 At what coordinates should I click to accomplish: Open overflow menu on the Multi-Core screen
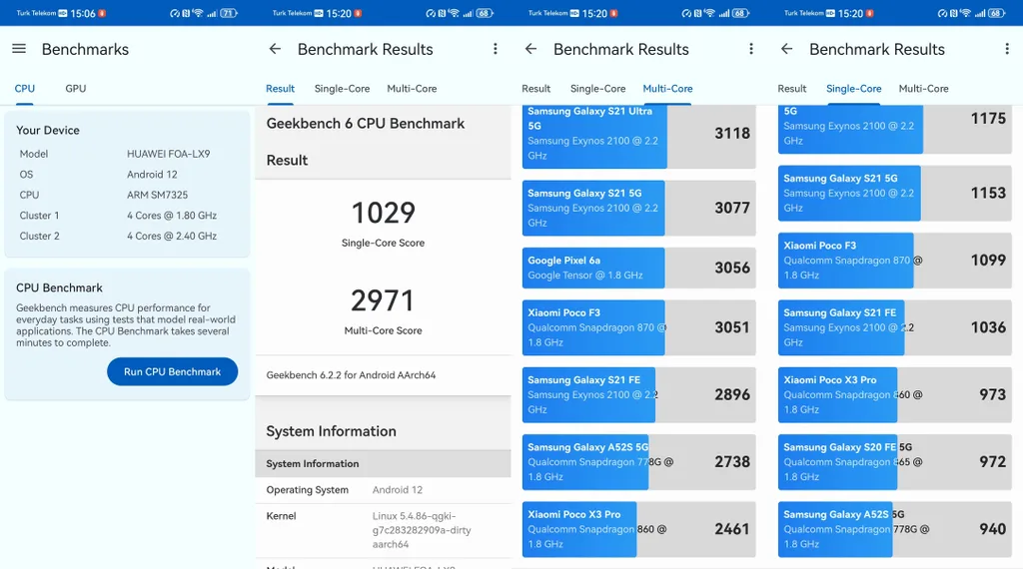pos(751,49)
